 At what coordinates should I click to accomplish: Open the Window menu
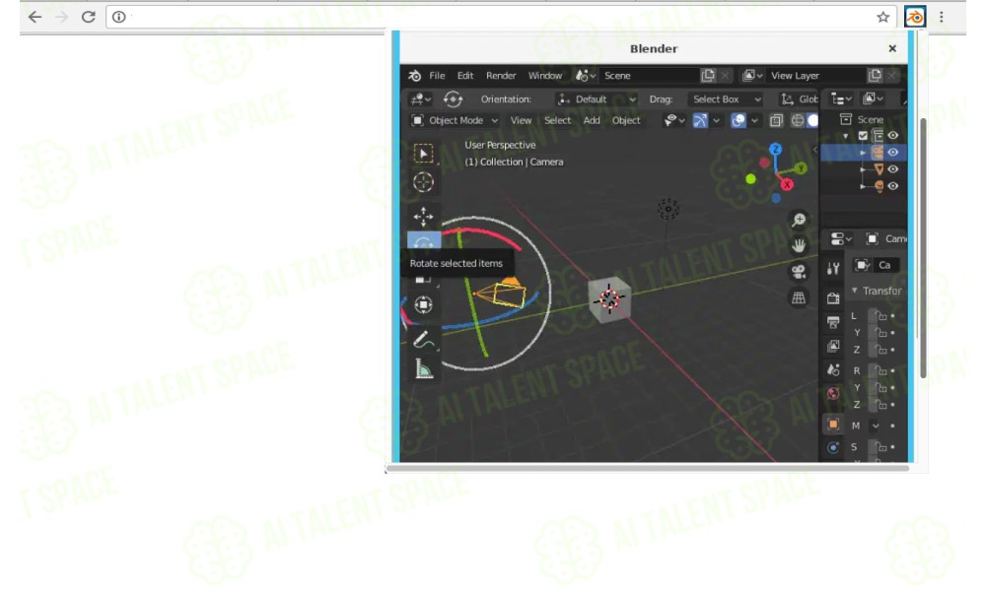[545, 76]
